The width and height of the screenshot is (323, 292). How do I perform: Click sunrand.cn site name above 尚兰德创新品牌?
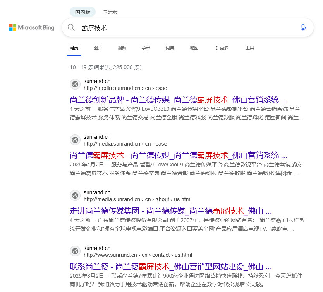(x=97, y=81)
